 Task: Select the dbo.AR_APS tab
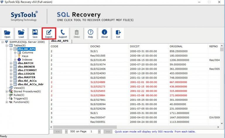60,41
